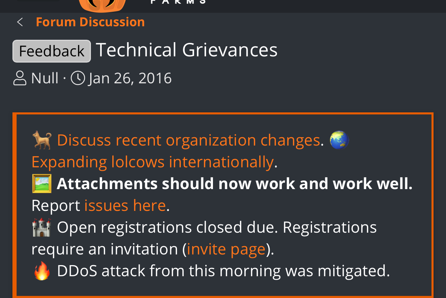Click the globe emoji in the notice
The width and height of the screenshot is (446, 298).
(339, 140)
